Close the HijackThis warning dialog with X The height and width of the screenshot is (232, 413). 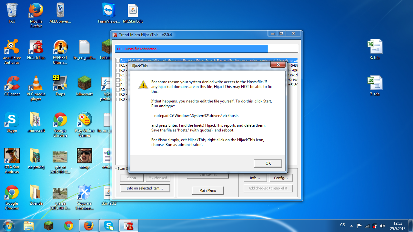point(277,65)
